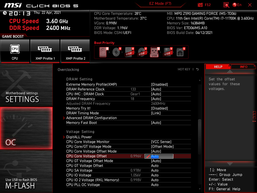Change CPU Core/GT Voltage Mode Offset Mode
Viewport: 257px width, 193px height.
pos(162,147)
